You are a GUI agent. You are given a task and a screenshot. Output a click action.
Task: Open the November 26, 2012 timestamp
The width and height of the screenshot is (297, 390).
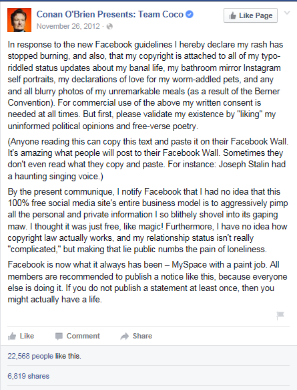[x=68, y=26]
